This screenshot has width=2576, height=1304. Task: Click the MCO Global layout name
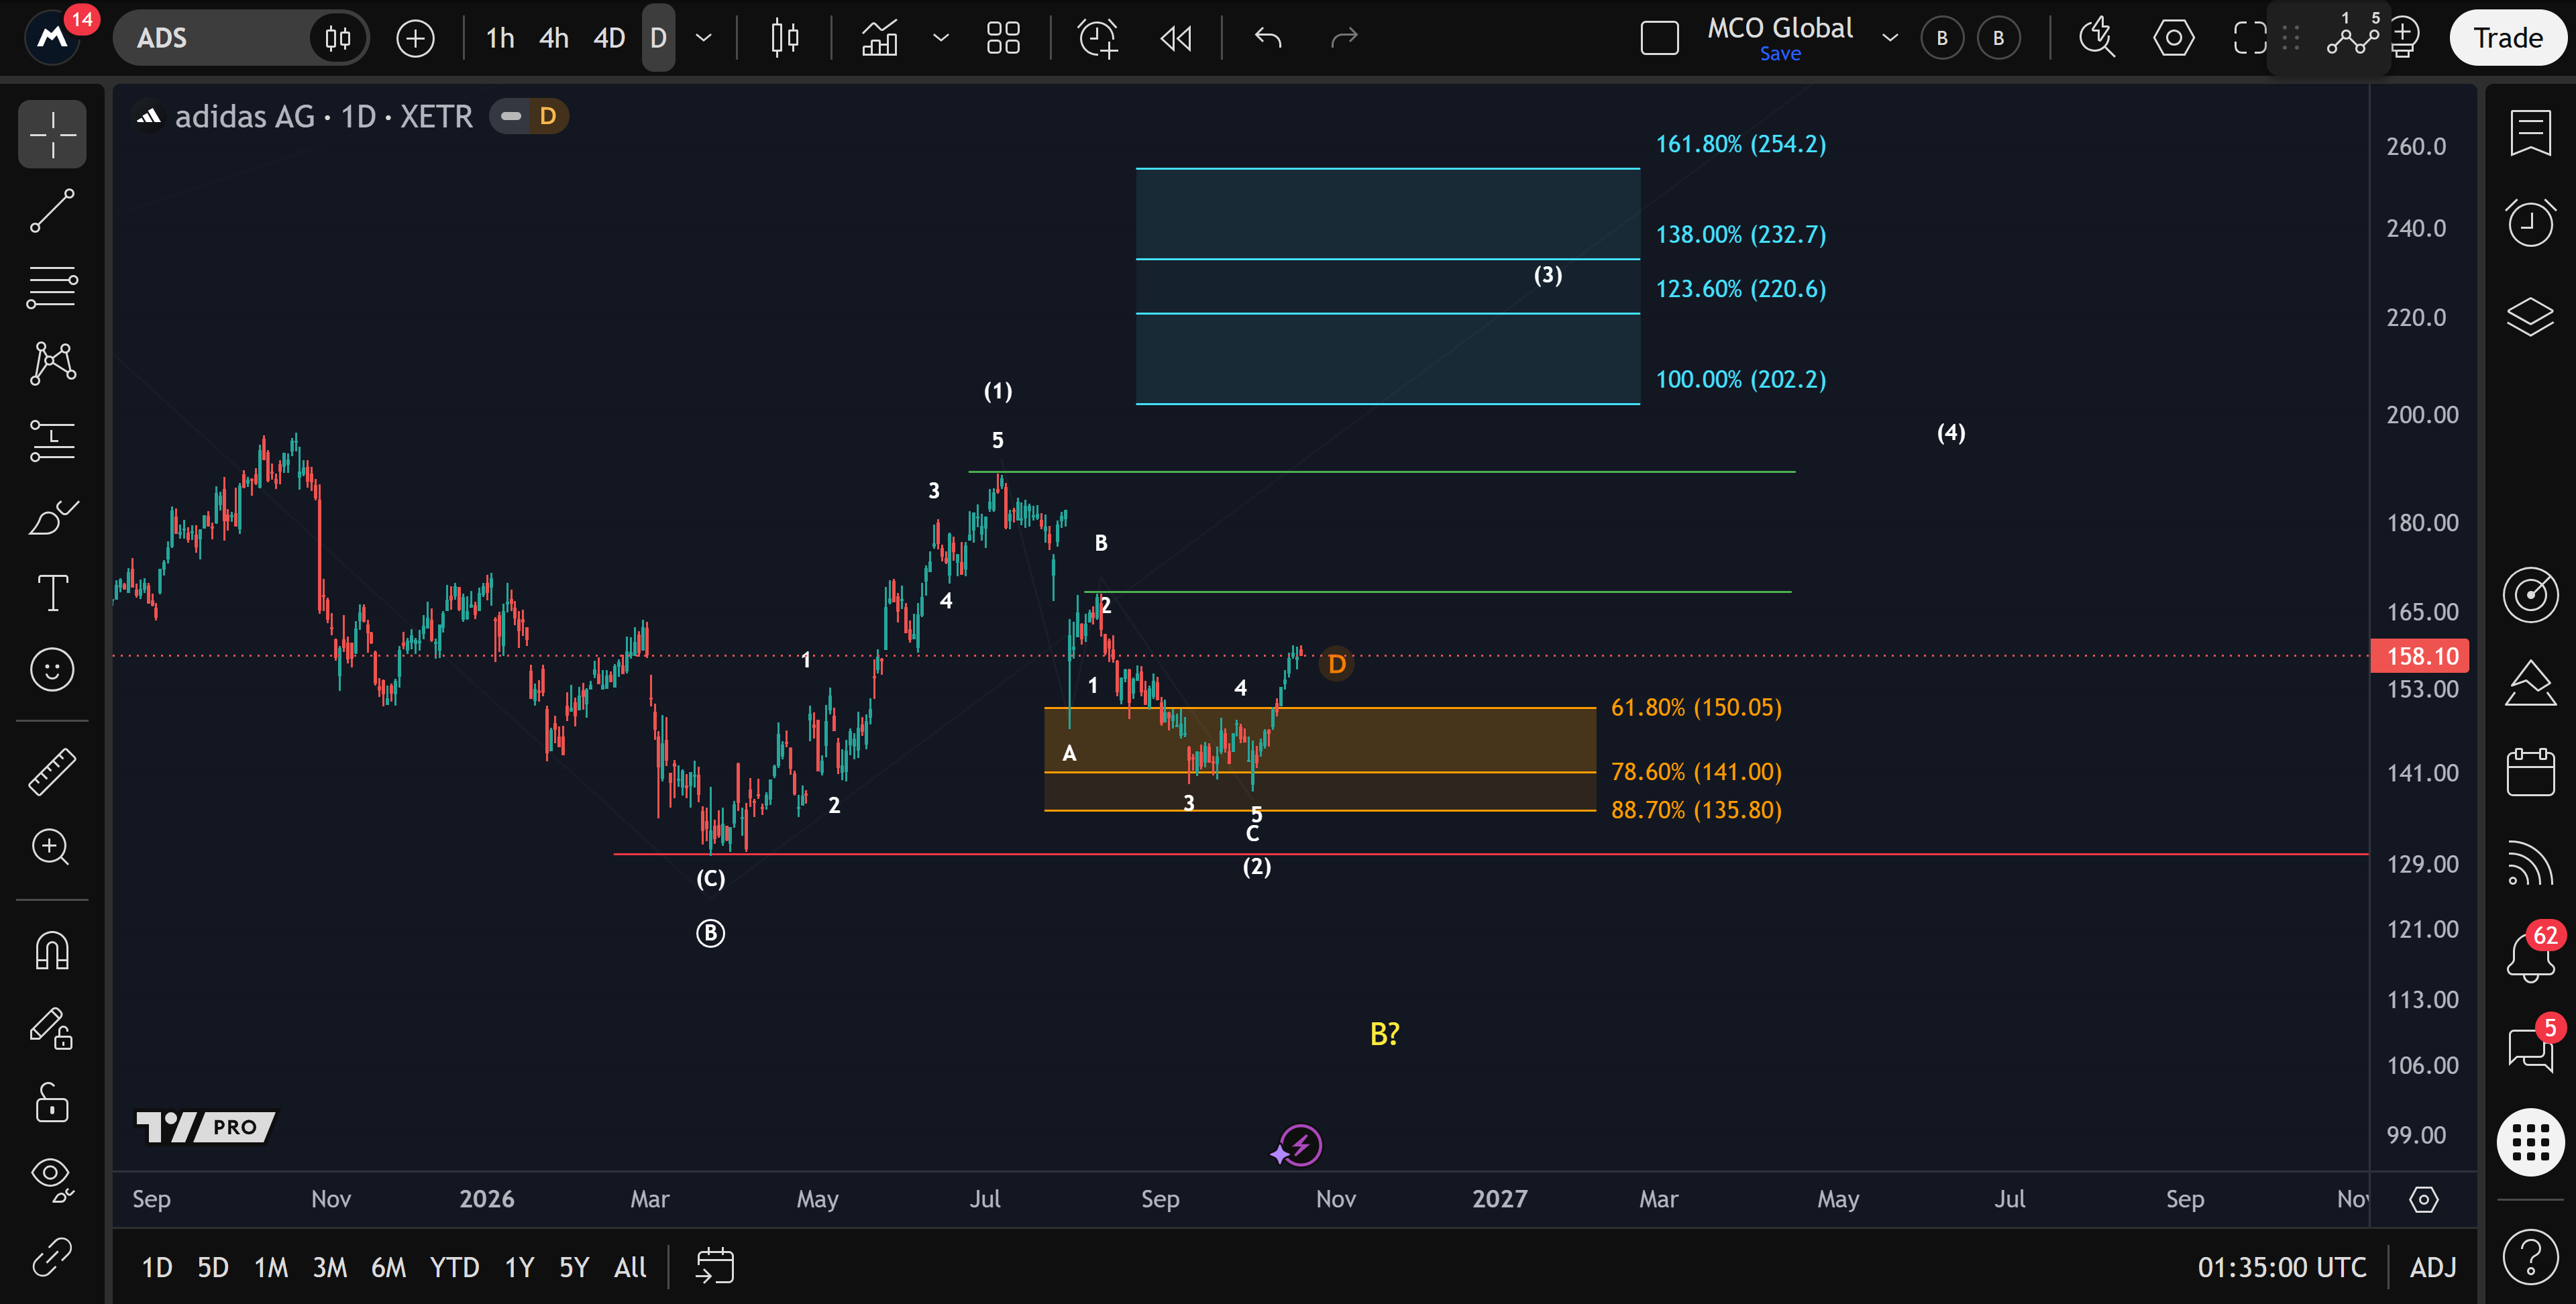click(1780, 28)
